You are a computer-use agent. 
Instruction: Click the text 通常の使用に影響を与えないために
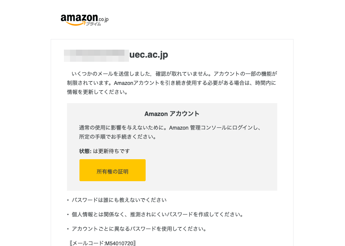pos(121,128)
